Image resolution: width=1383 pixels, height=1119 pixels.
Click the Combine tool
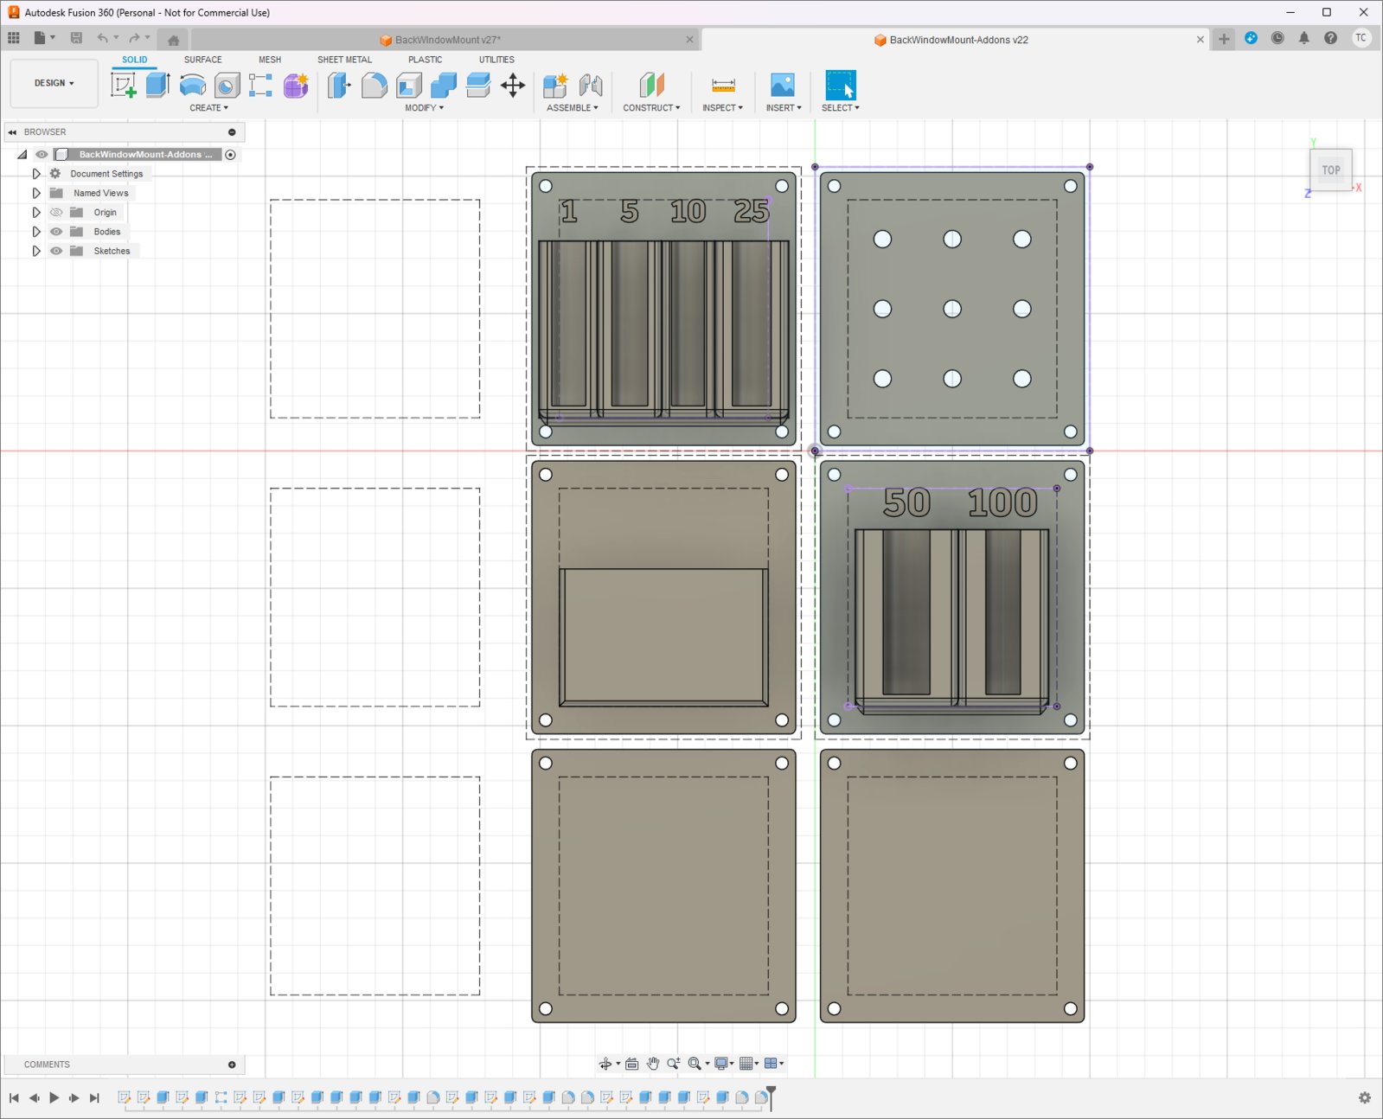tap(443, 85)
